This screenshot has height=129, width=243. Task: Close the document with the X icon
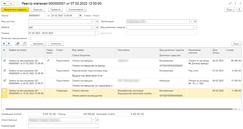[240, 3]
